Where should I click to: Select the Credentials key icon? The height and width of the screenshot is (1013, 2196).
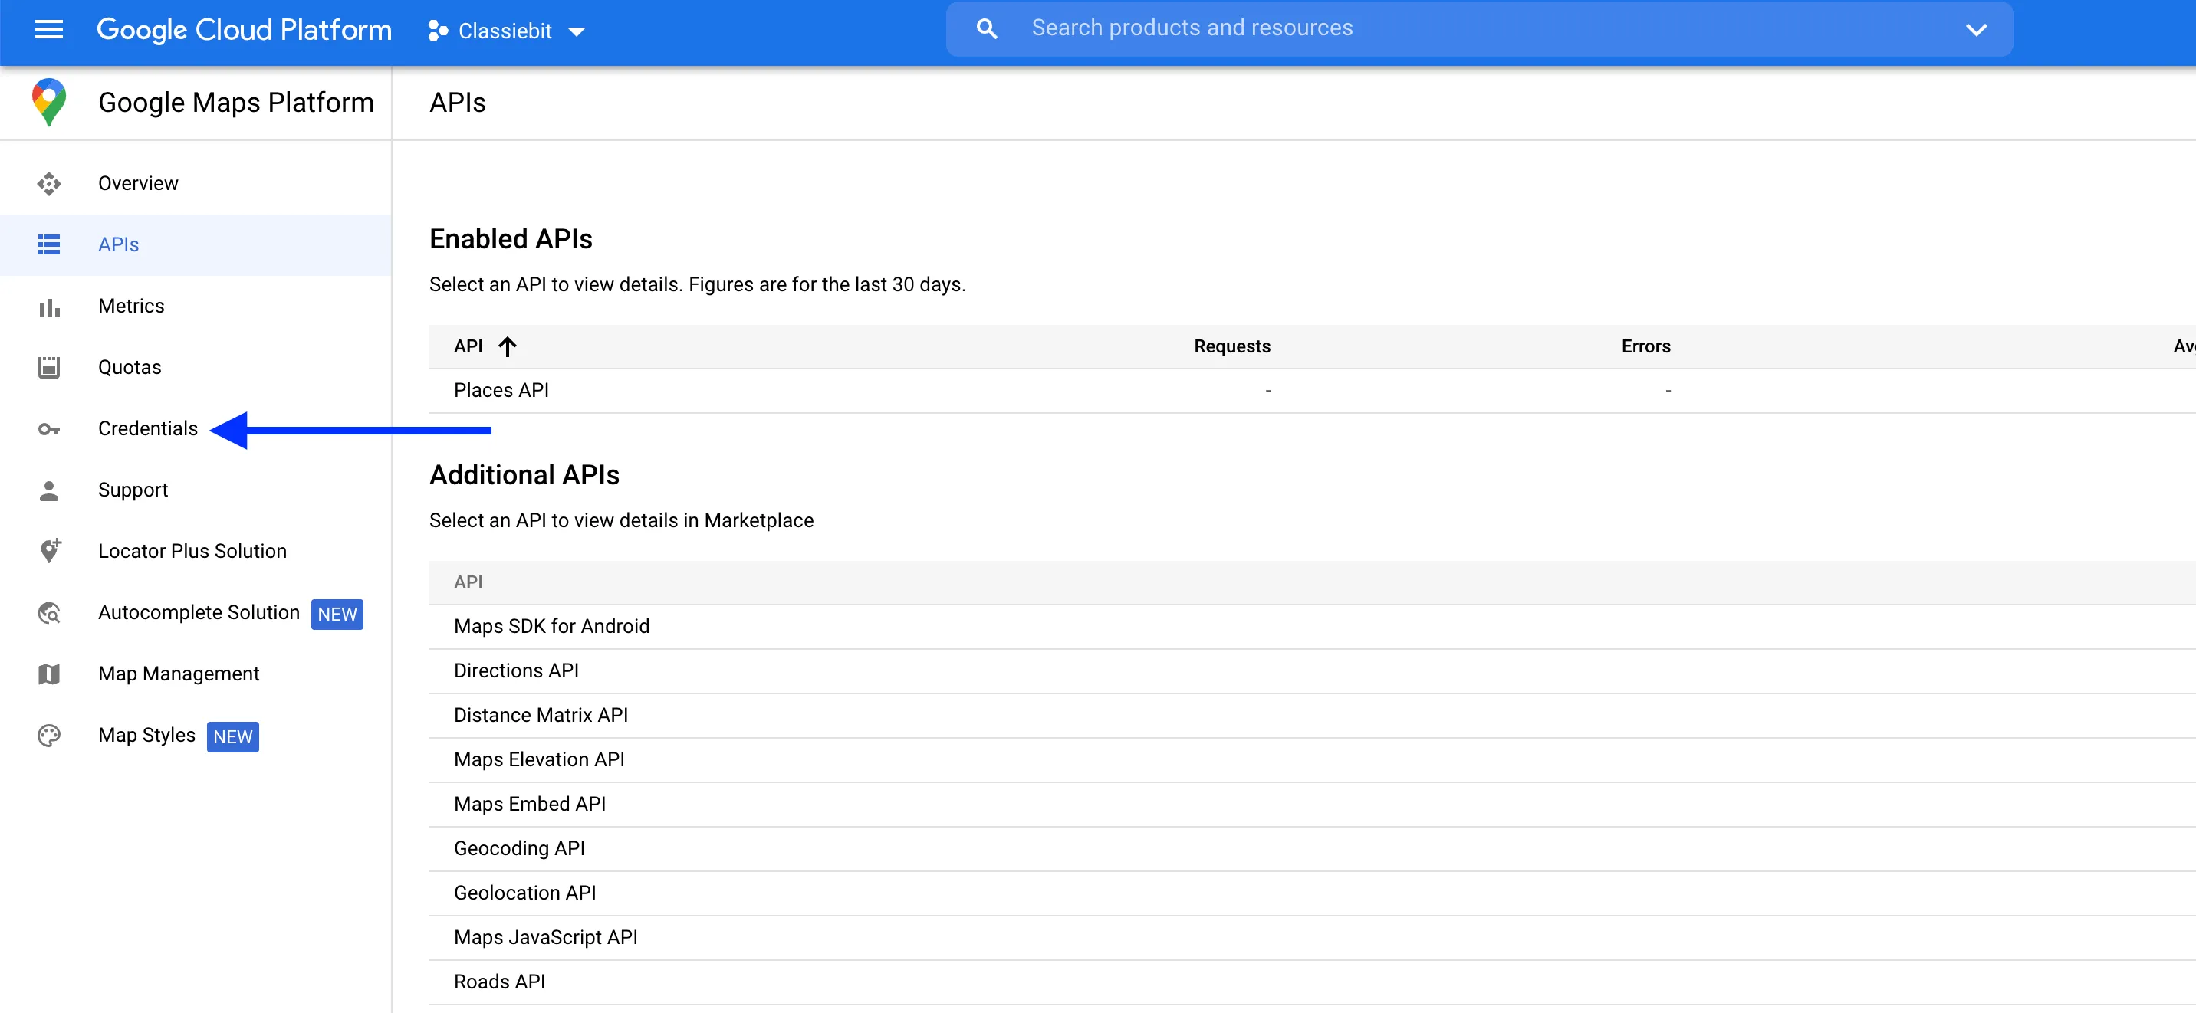pos(48,428)
